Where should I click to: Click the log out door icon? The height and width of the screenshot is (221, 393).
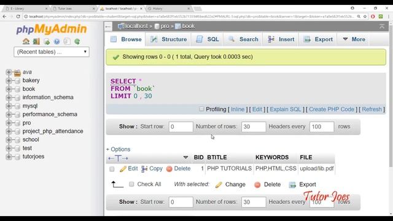36,41
